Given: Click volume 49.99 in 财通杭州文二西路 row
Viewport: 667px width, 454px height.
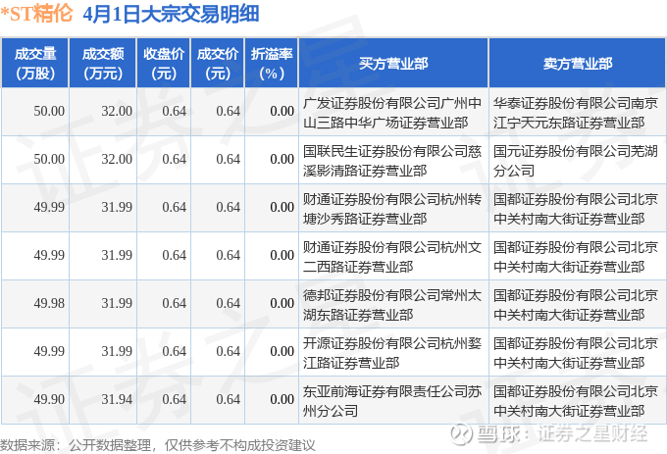Looking at the screenshot, I should click(49, 256).
